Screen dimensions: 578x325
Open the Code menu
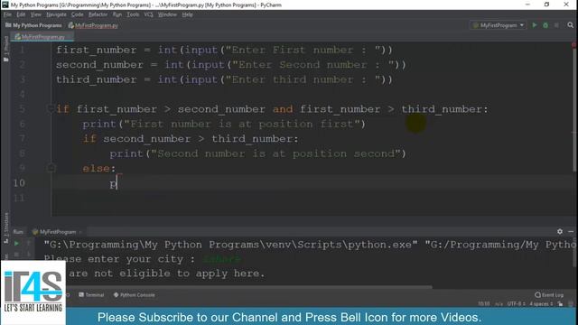tap(77, 14)
